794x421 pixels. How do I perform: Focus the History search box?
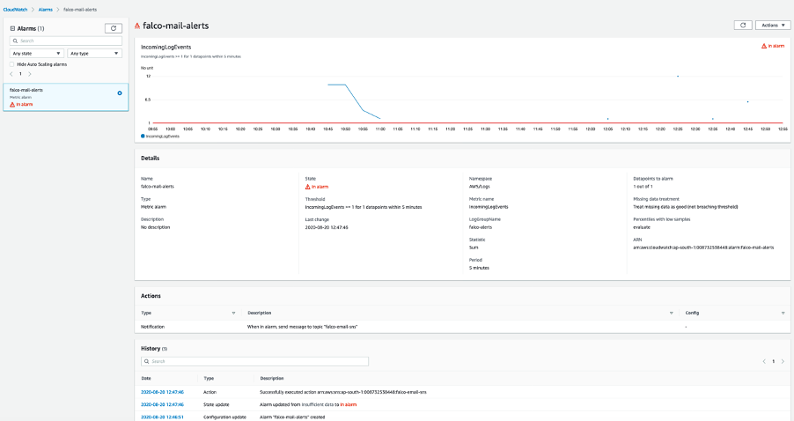[x=254, y=361]
